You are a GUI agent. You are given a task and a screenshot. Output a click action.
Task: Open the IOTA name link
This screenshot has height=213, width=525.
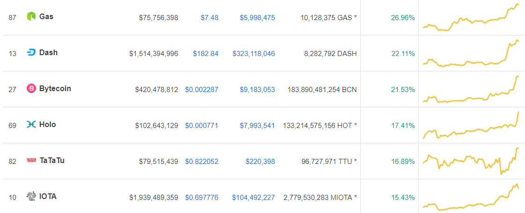coord(48,197)
